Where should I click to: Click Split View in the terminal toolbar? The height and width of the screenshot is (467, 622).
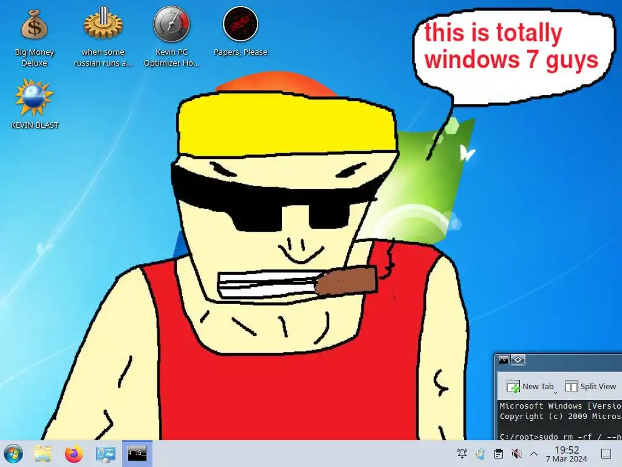tap(590, 386)
